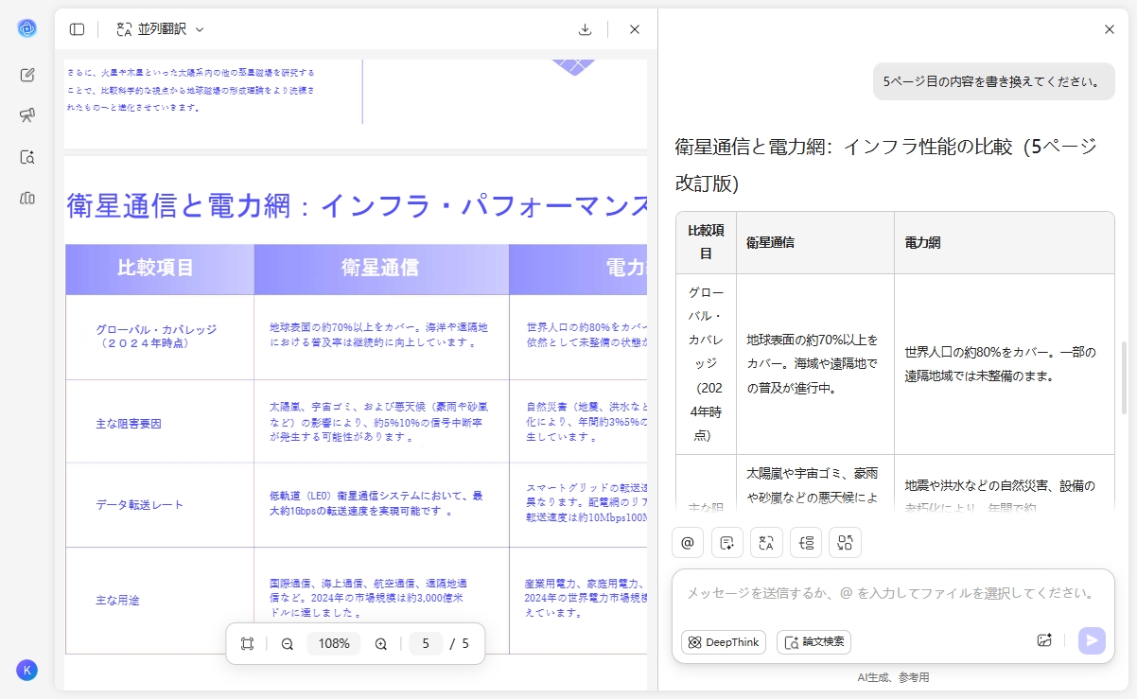Close the document viewer panel
Image resolution: width=1137 pixels, height=699 pixels.
click(x=635, y=29)
